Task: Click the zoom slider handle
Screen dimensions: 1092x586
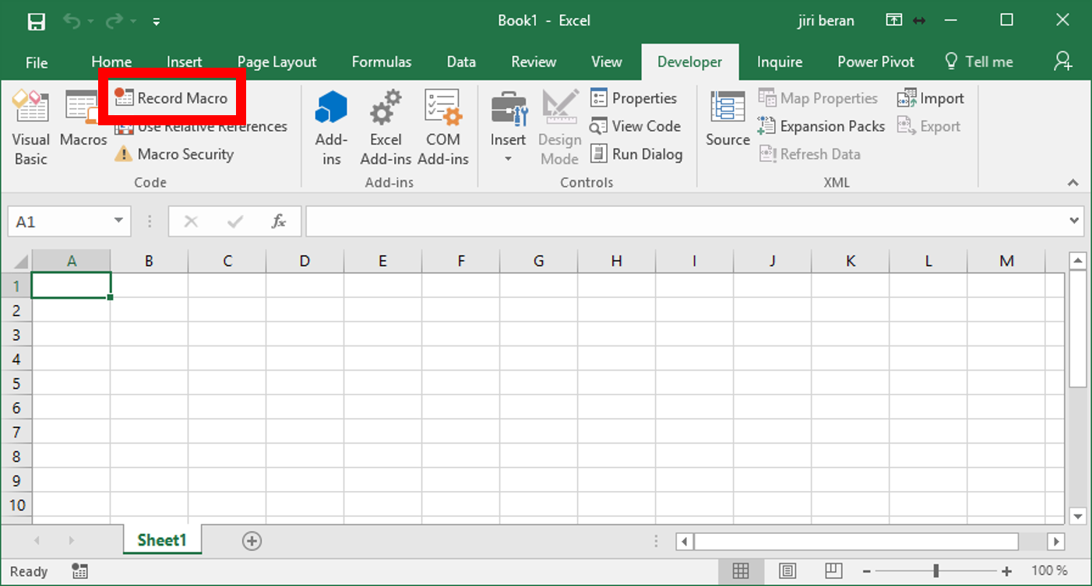Action: [935, 571]
